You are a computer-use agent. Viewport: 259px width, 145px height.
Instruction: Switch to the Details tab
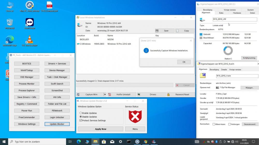click(x=224, y=70)
